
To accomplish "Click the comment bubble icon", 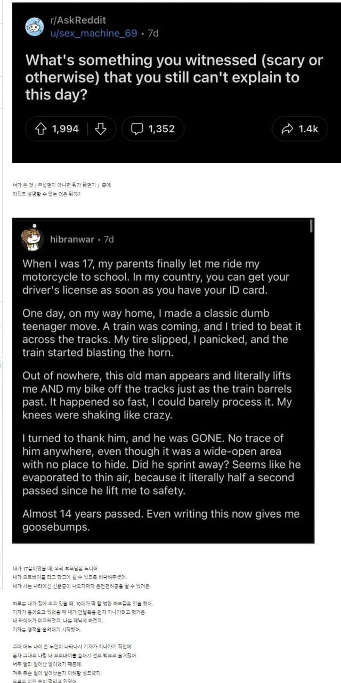I will [137, 129].
